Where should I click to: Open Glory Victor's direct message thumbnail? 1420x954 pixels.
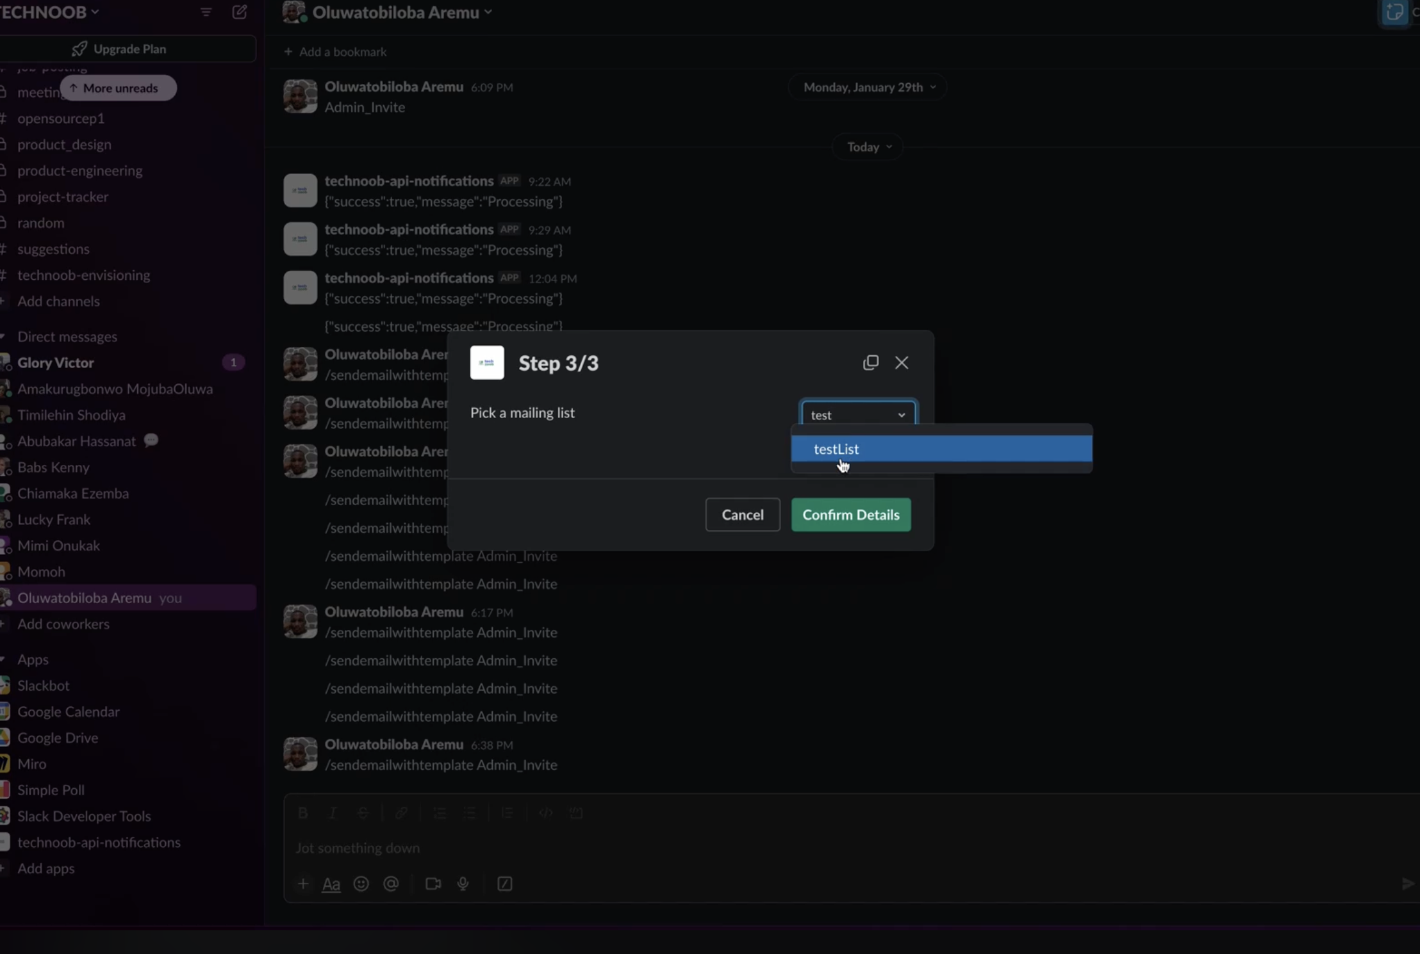tap(6, 362)
